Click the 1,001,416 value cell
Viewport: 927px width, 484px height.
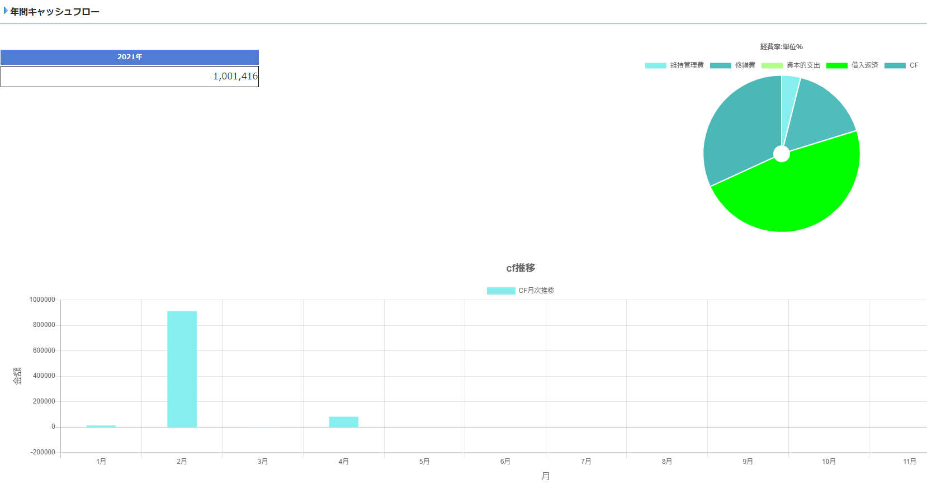click(x=130, y=77)
